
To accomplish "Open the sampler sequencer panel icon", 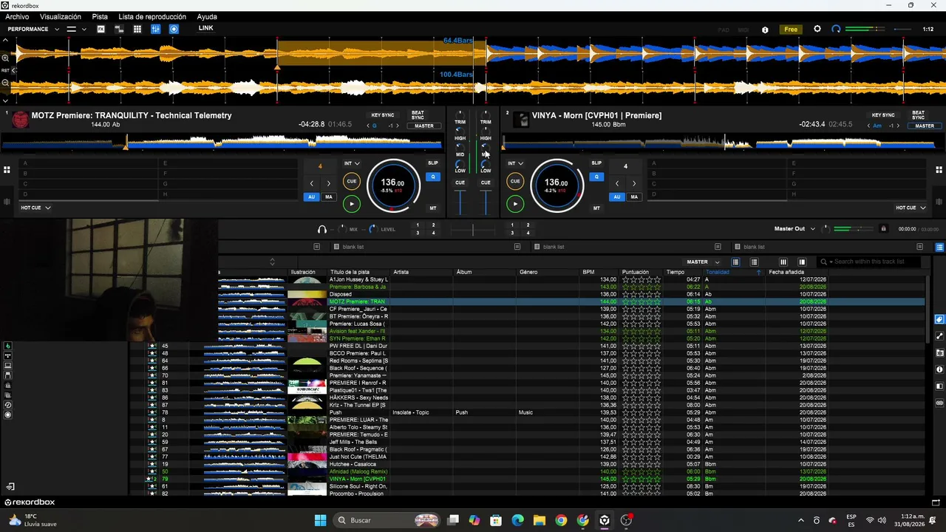I will 119,29.
